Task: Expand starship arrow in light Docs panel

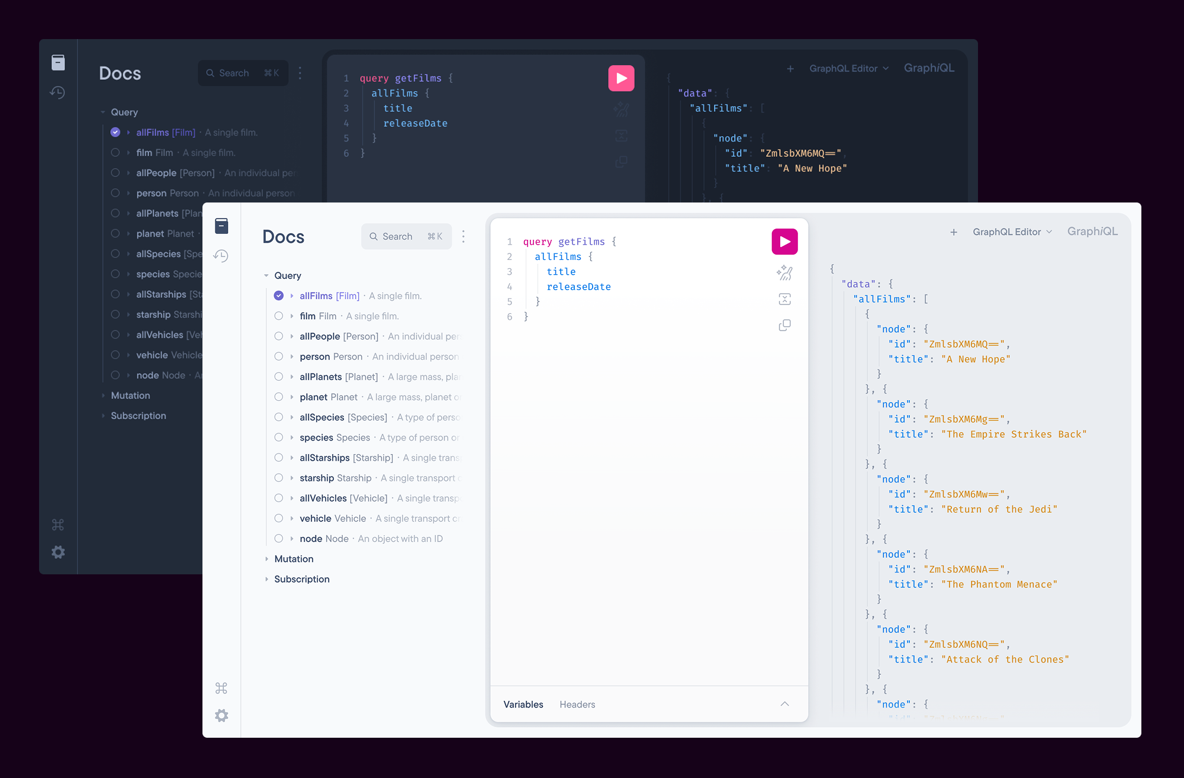Action: tap(292, 478)
